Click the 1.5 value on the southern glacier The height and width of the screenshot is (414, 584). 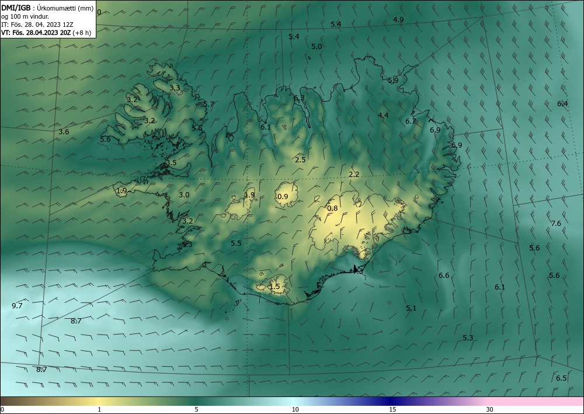[274, 286]
